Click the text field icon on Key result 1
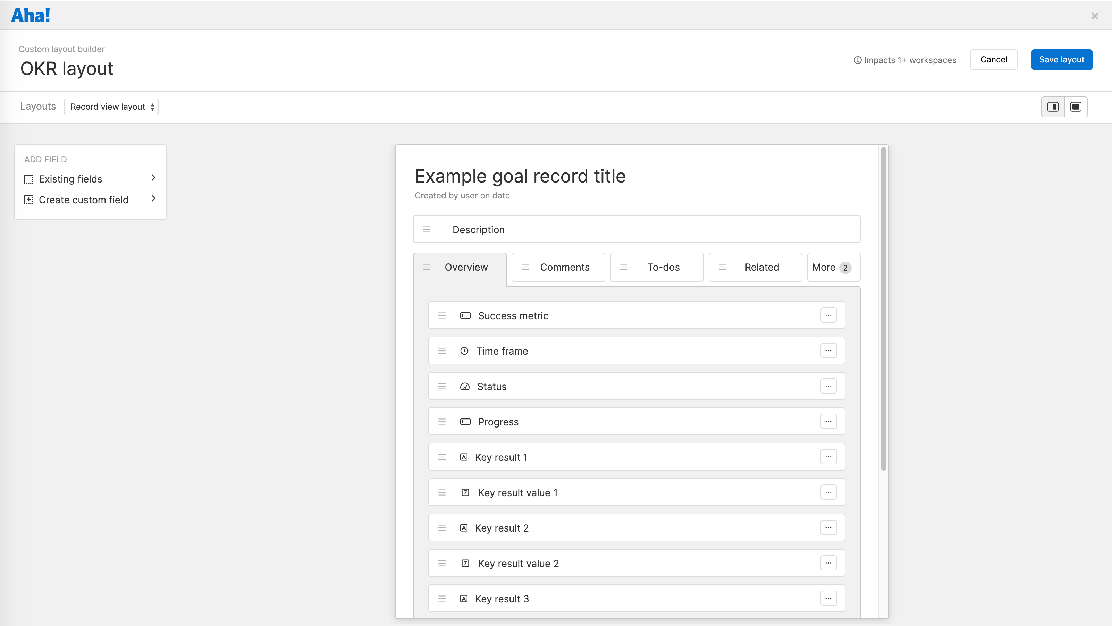 point(464,457)
